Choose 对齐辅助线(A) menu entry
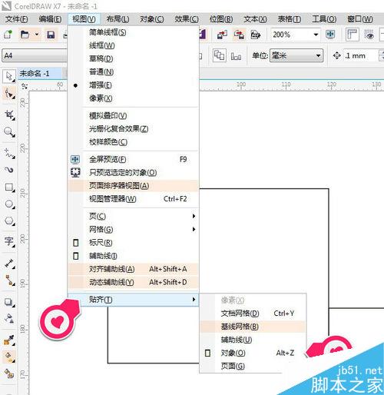The width and height of the screenshot is (384, 395). pyautogui.click(x=133, y=269)
